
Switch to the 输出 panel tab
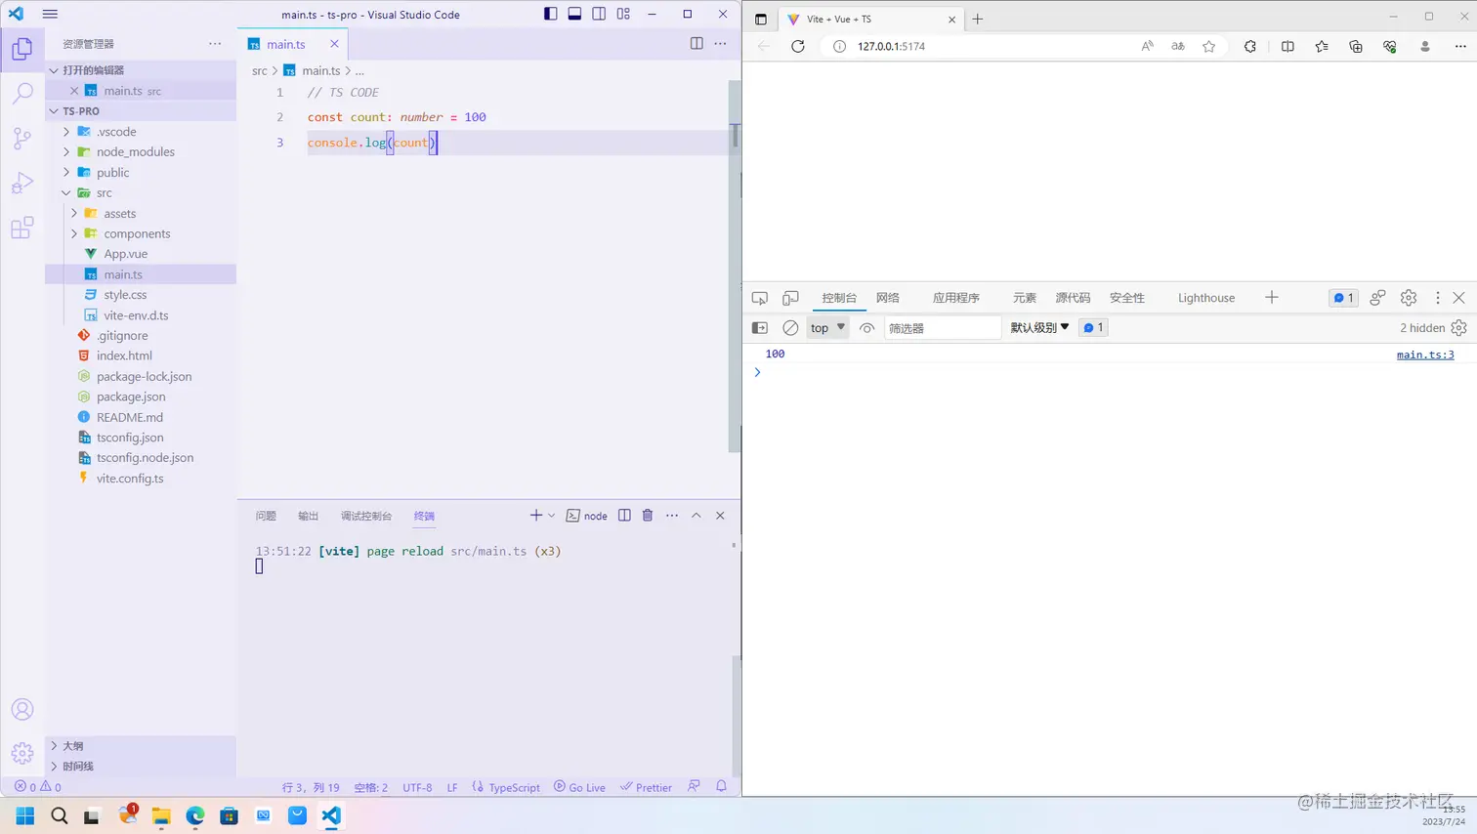point(308,516)
